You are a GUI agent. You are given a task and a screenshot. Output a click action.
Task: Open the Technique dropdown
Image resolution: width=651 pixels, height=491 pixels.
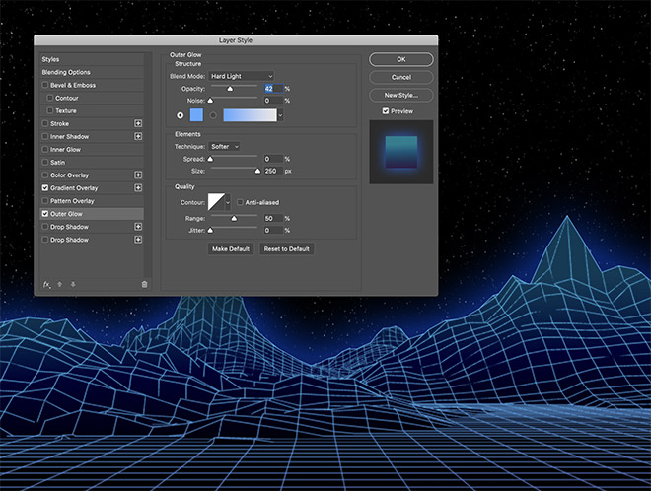click(x=225, y=146)
